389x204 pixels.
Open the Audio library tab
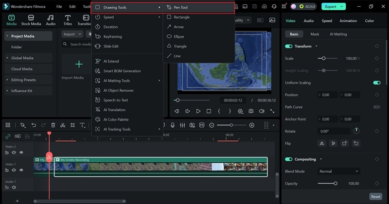(x=51, y=20)
